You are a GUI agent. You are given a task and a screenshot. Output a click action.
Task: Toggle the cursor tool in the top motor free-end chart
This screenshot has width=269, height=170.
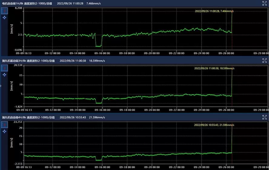point(5,11)
